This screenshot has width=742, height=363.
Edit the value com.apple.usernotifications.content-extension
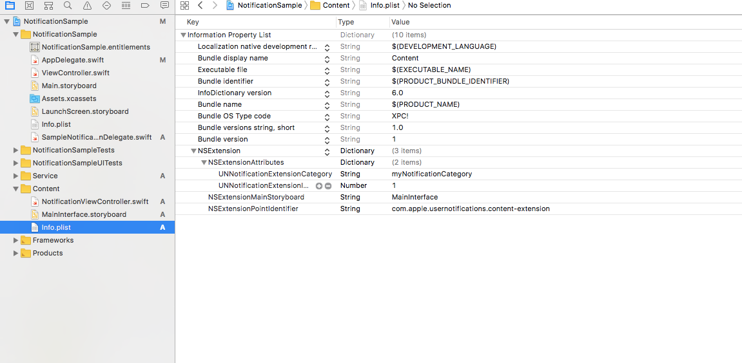tap(471, 209)
